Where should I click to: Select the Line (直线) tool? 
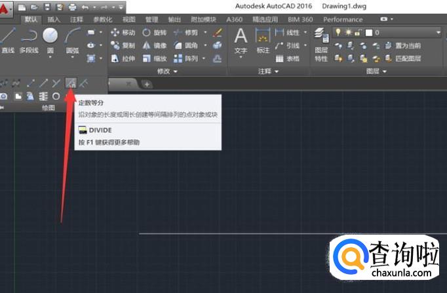pos(8,41)
